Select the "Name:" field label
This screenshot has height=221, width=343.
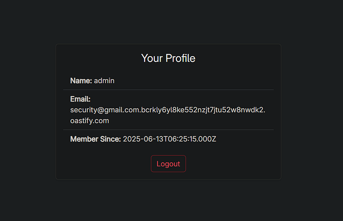81,81
